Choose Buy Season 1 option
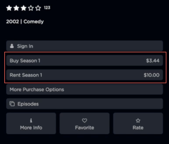This screenshot has height=144, width=169. [84, 60]
